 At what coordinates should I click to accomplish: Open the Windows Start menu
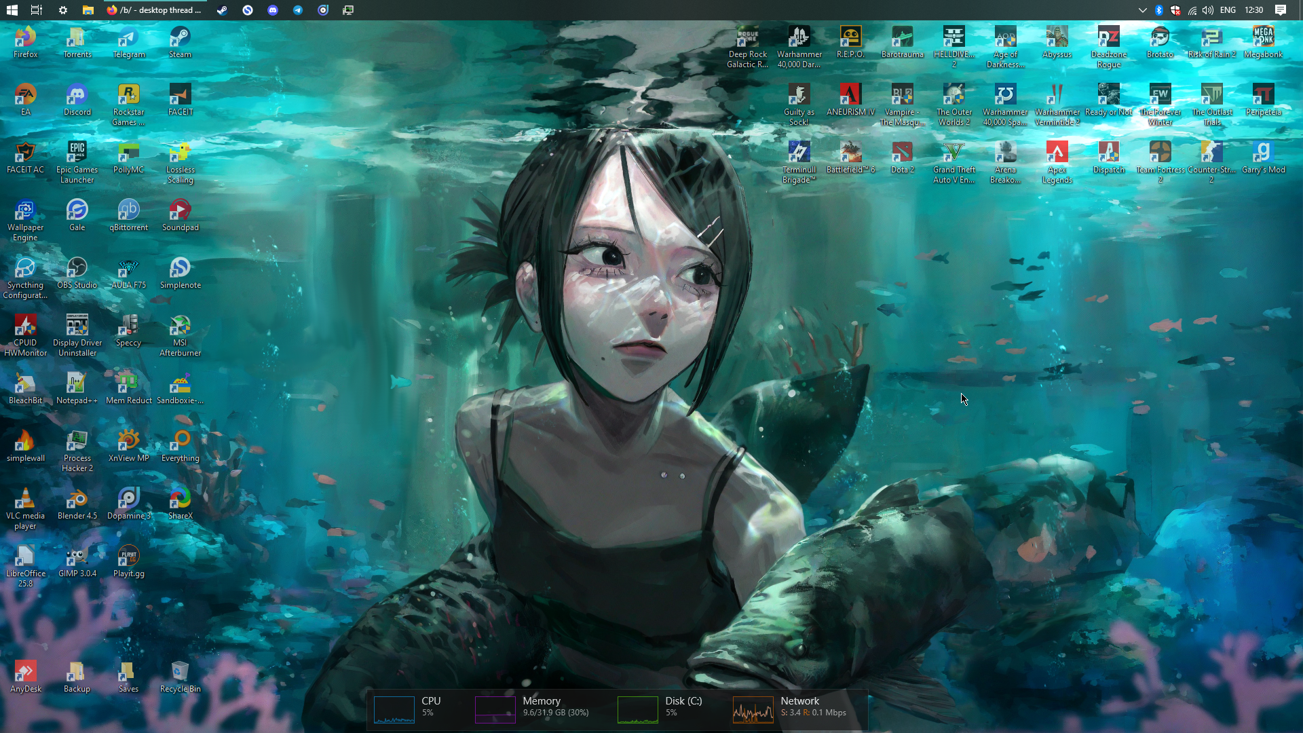tap(12, 10)
